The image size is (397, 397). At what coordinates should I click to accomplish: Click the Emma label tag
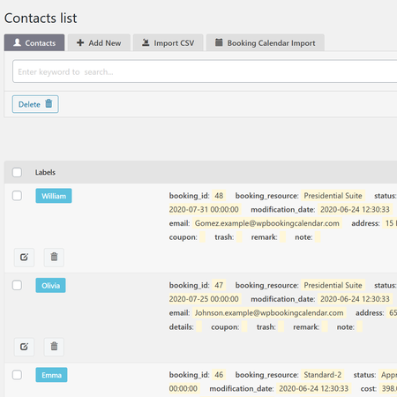51,375
